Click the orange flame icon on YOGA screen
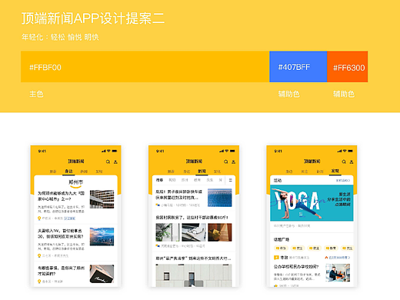This screenshot has height=300, width=400. 326,257
